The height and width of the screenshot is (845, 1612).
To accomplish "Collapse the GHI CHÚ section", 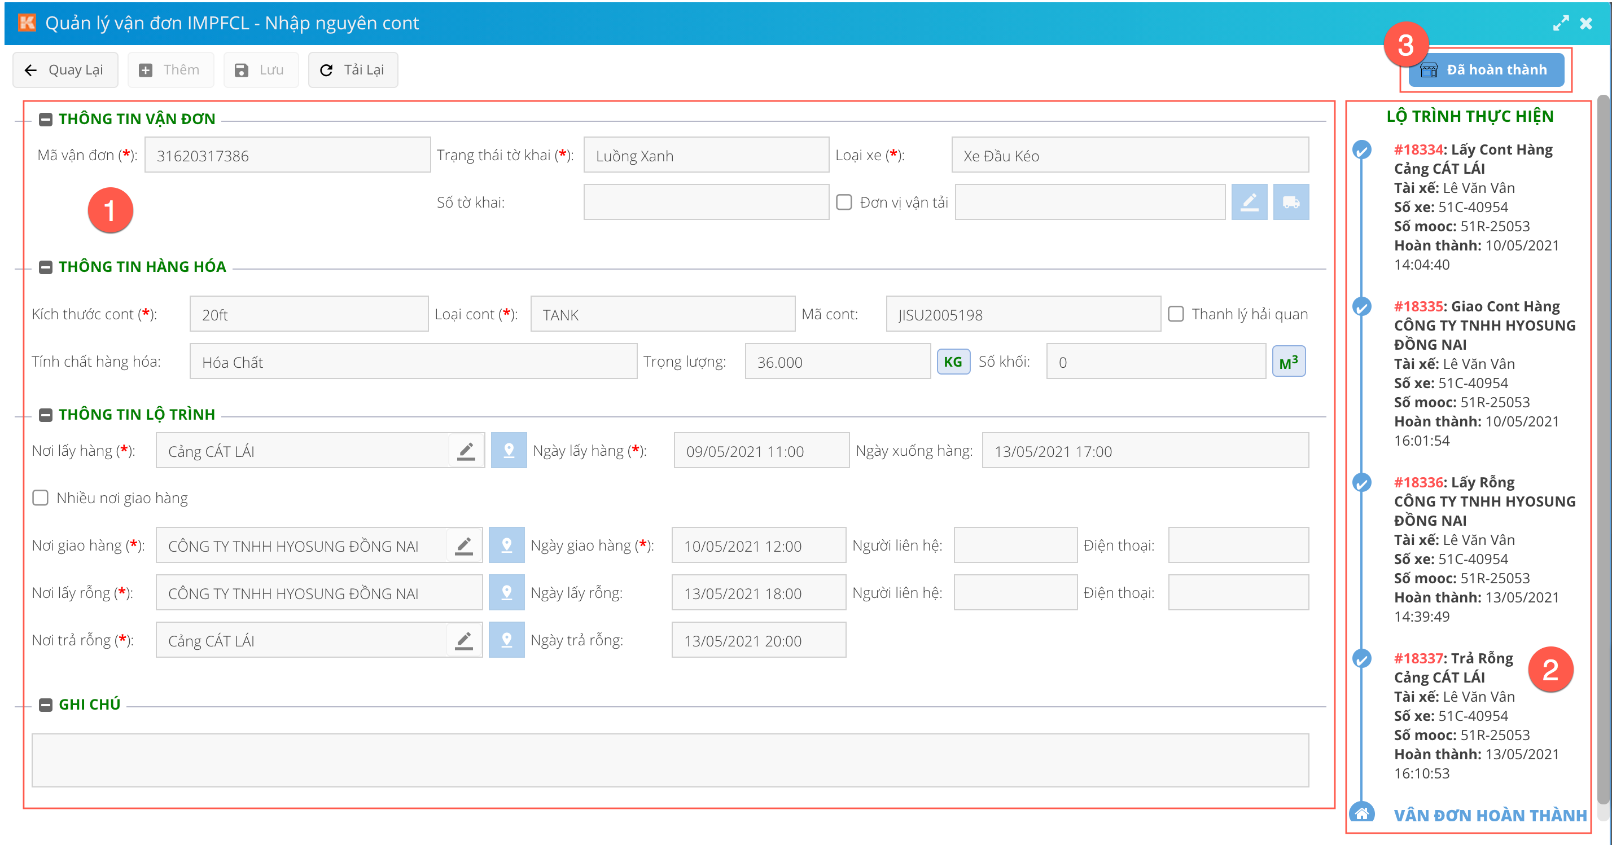I will tap(45, 705).
